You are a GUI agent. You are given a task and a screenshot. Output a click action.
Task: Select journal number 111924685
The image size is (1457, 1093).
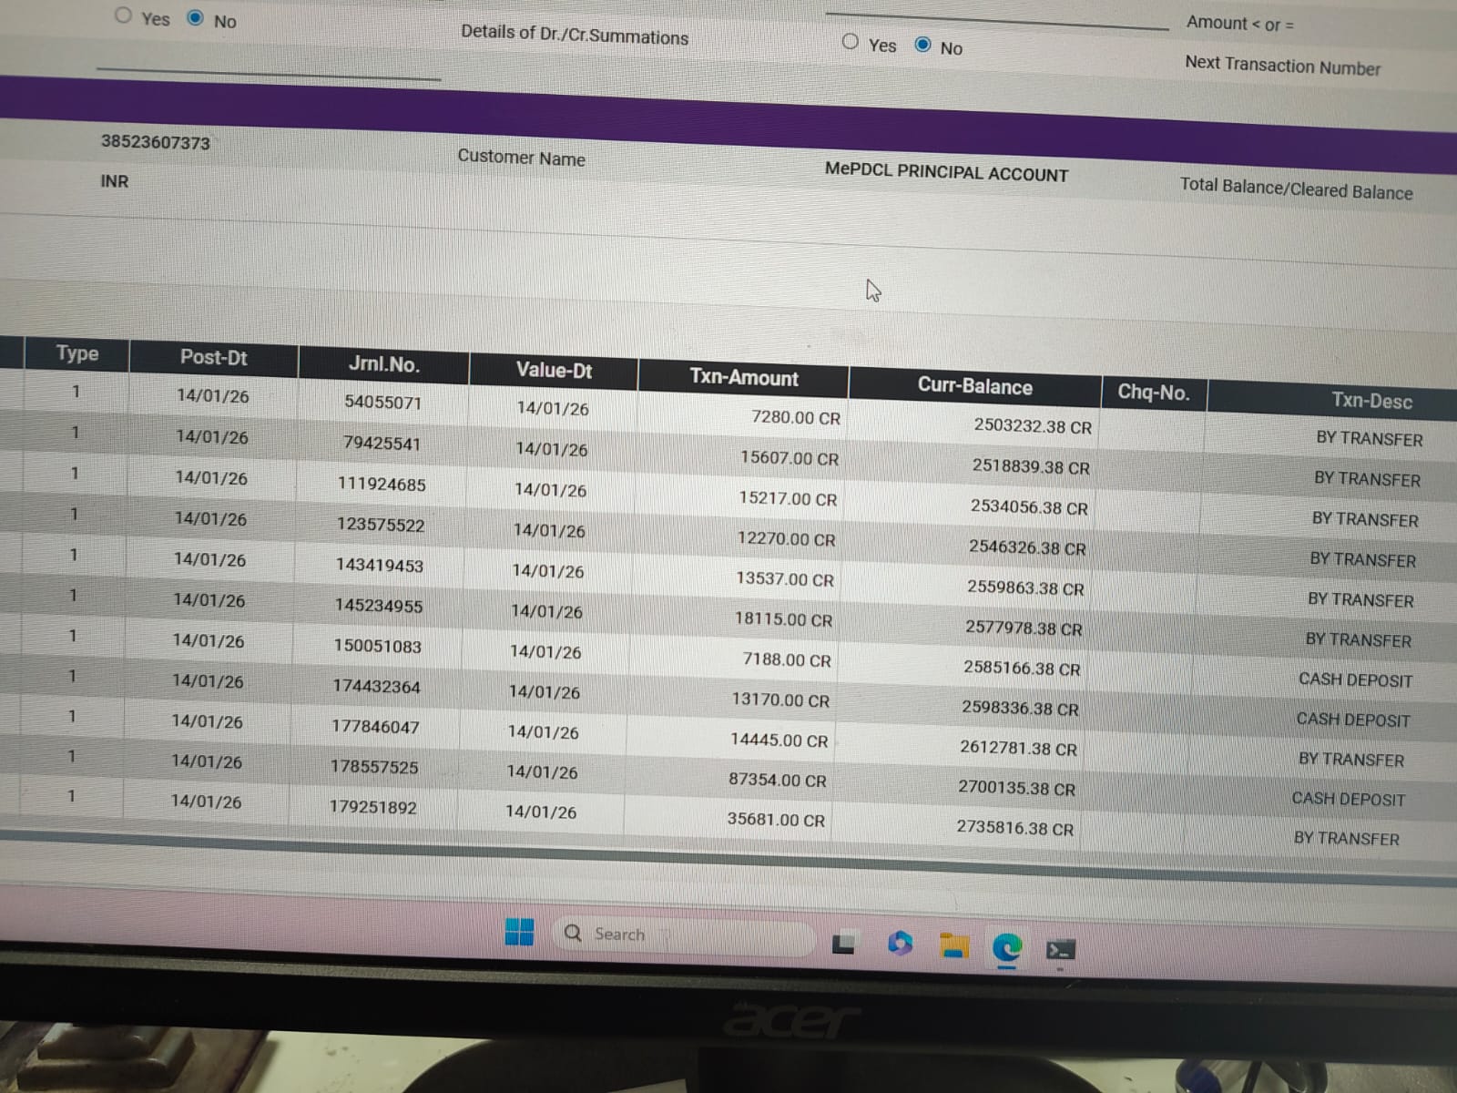point(382,484)
